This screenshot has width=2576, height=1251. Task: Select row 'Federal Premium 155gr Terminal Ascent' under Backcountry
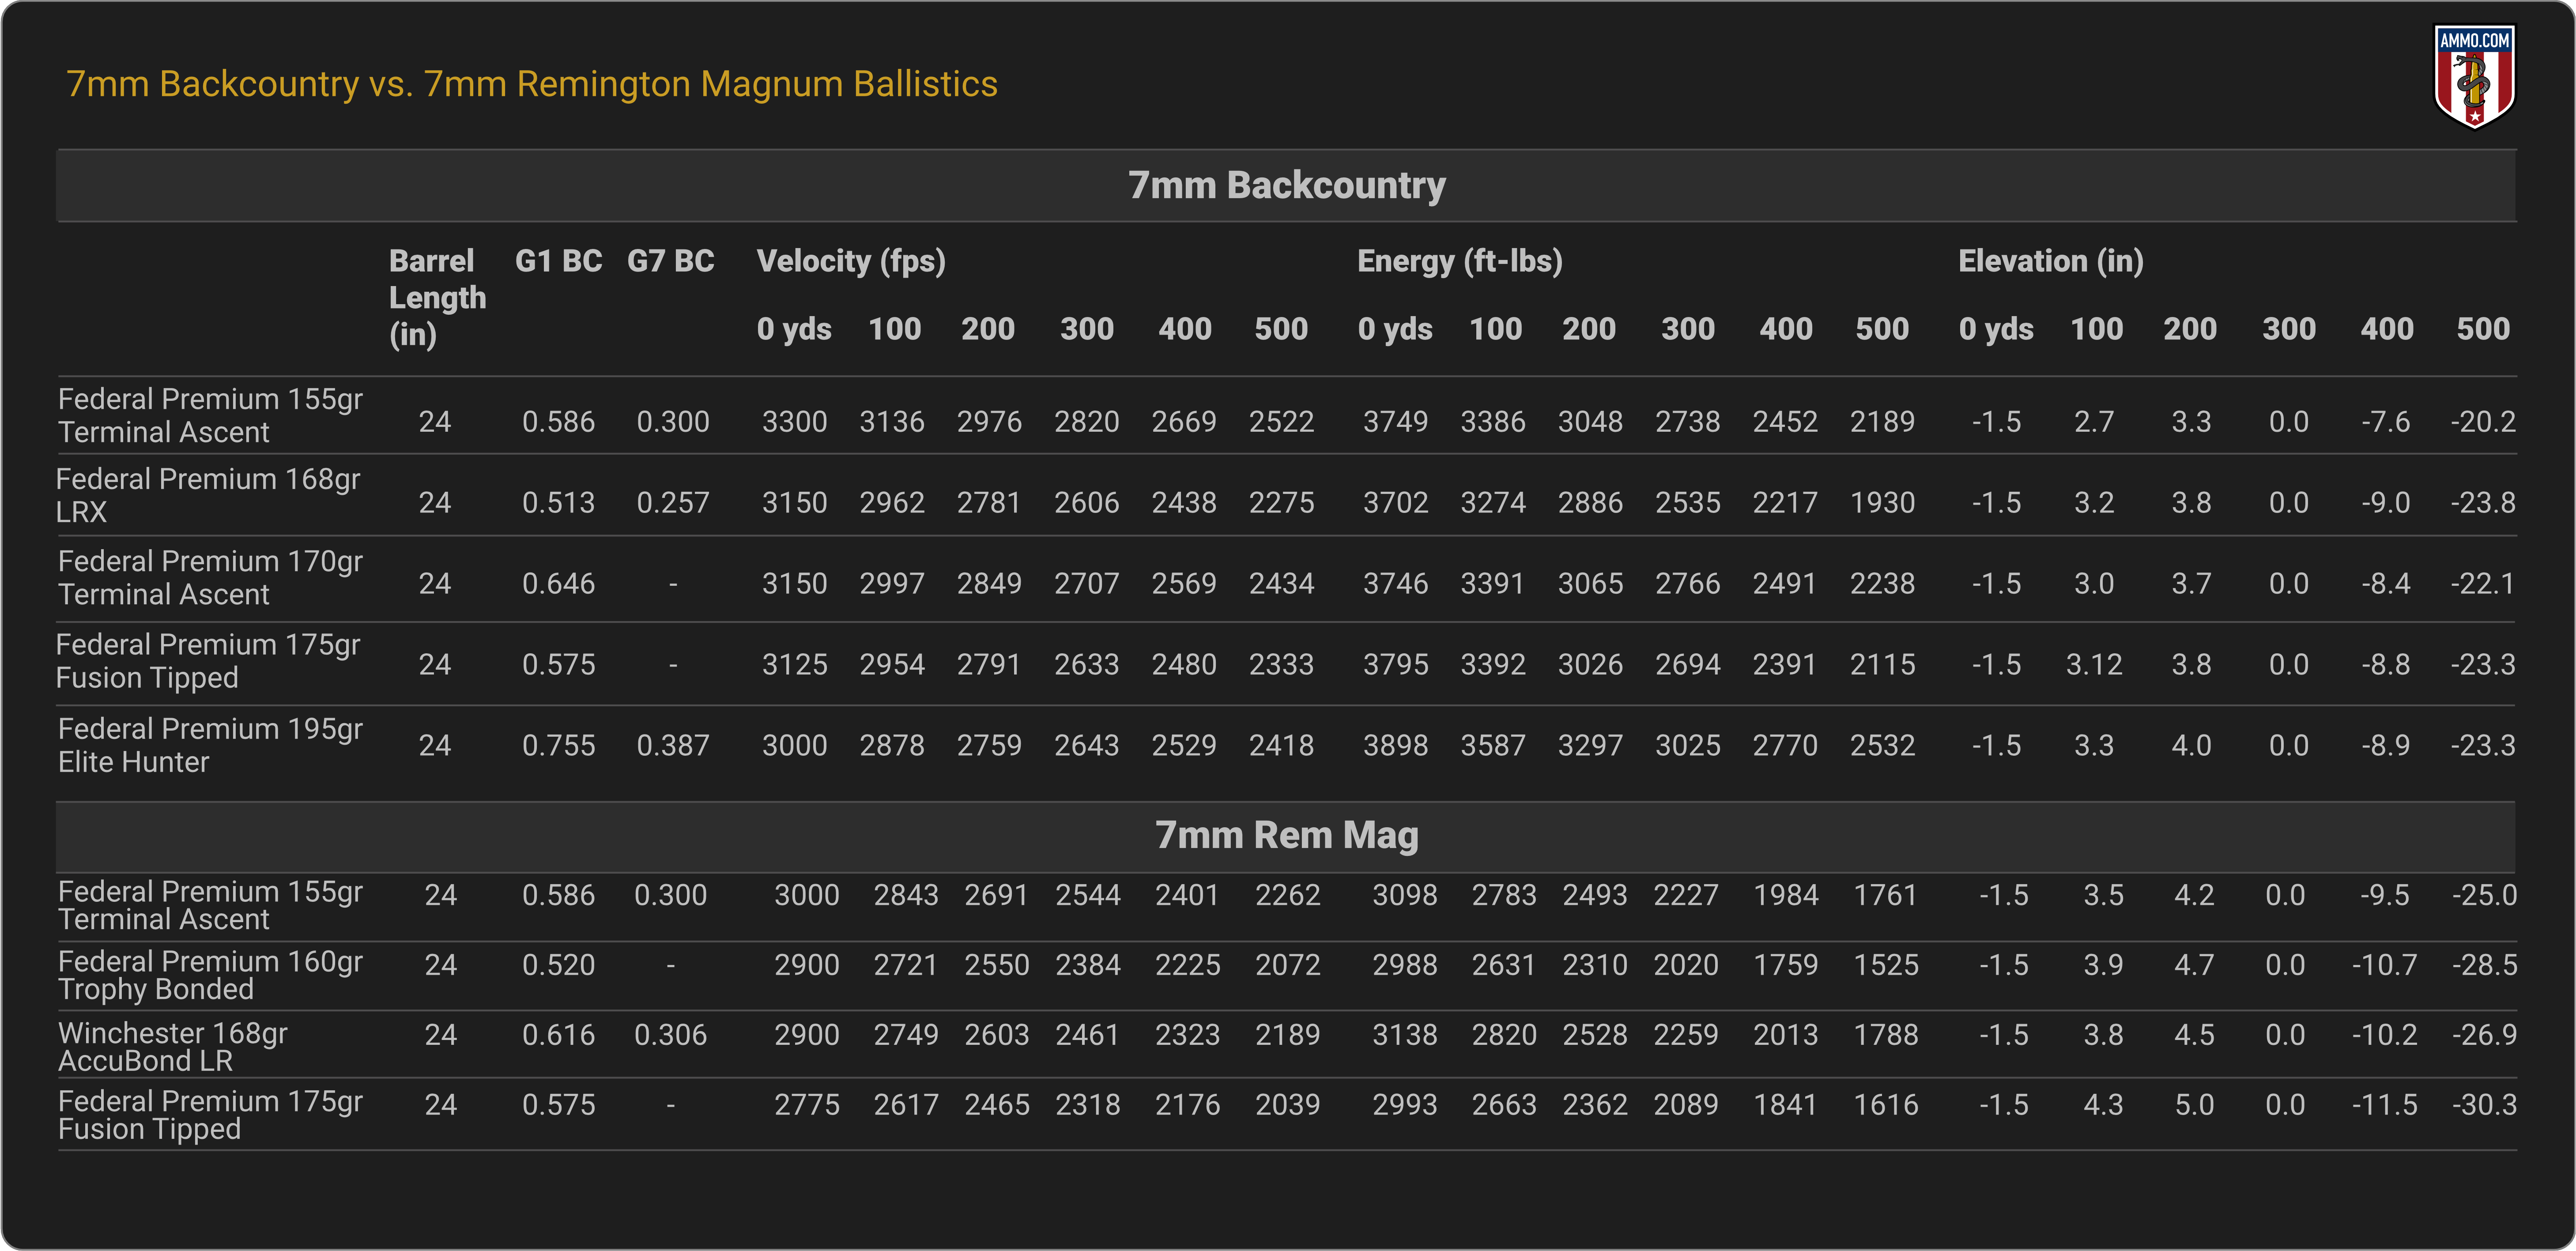[1286, 416]
